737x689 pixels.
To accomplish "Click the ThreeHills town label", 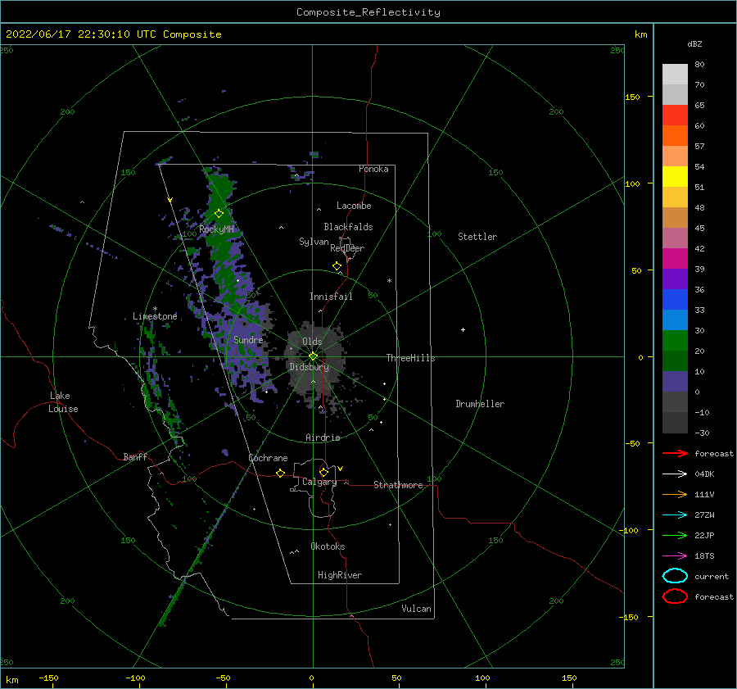I will [x=410, y=358].
